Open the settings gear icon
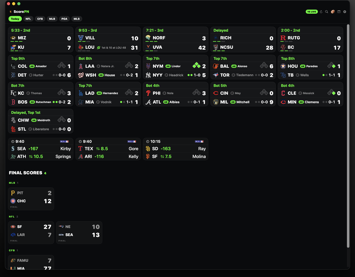Image resolution: width=355 pixels, height=277 pixels. click(345, 12)
